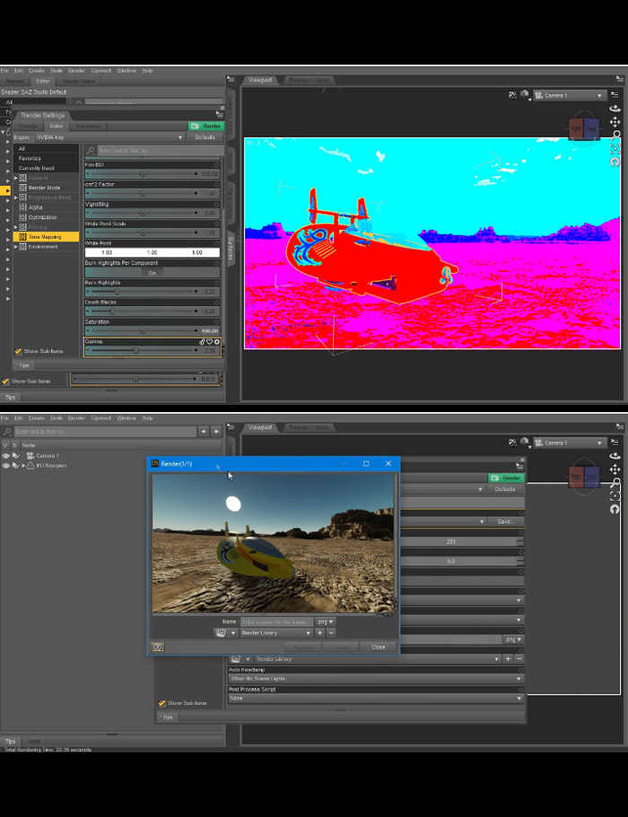Open Window menu in upper menu bar
Image resolution: width=628 pixels, height=817 pixels.
tap(126, 70)
